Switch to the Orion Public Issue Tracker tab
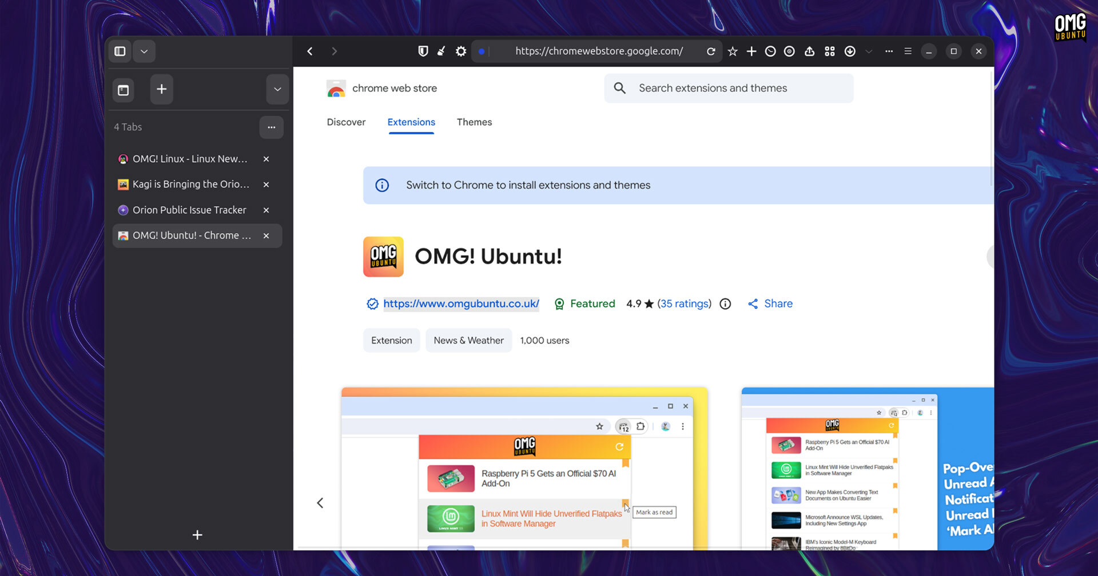 pyautogui.click(x=189, y=210)
